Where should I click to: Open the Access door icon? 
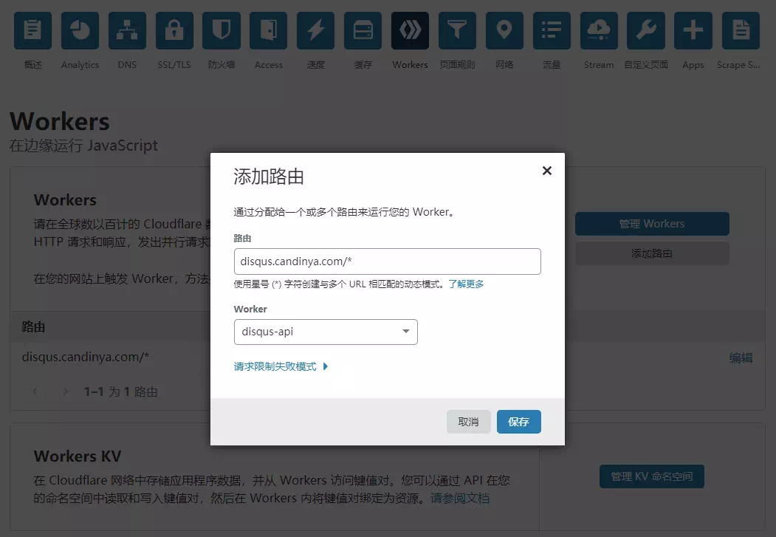[268, 31]
